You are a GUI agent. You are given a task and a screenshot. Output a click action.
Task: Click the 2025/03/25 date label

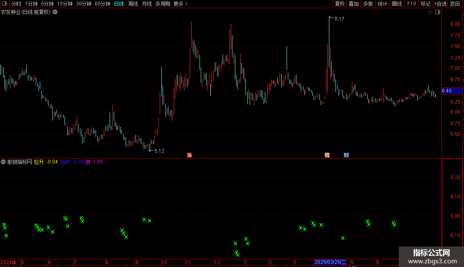330,262
